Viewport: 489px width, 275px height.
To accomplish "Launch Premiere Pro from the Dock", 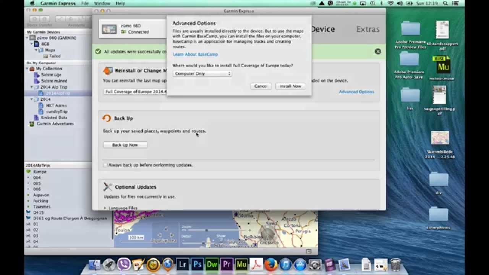I will [227, 265].
